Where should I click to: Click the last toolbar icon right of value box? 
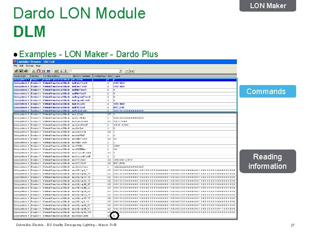(x=132, y=71)
